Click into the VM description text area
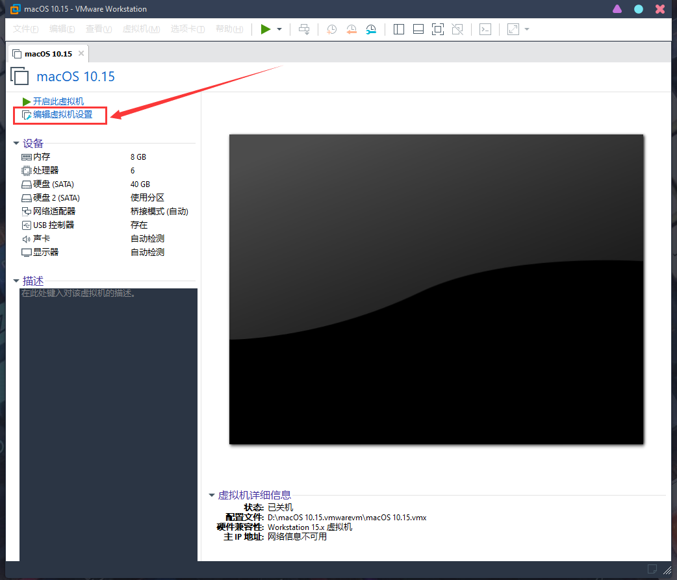The image size is (677, 580). pos(109,425)
